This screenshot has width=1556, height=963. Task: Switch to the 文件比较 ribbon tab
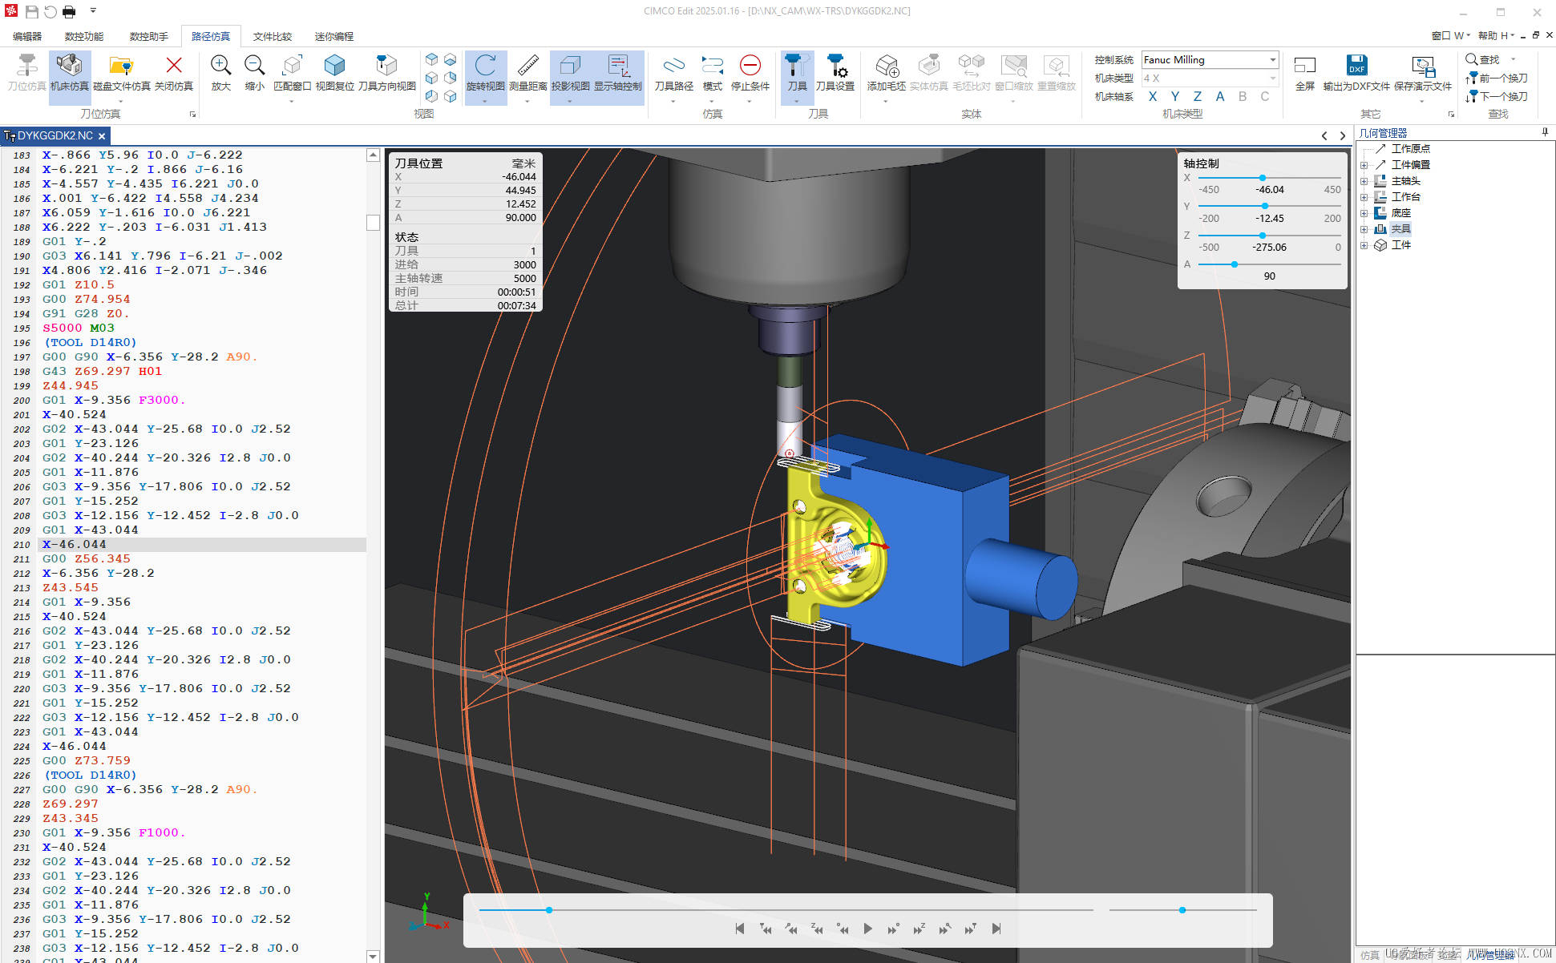click(272, 37)
